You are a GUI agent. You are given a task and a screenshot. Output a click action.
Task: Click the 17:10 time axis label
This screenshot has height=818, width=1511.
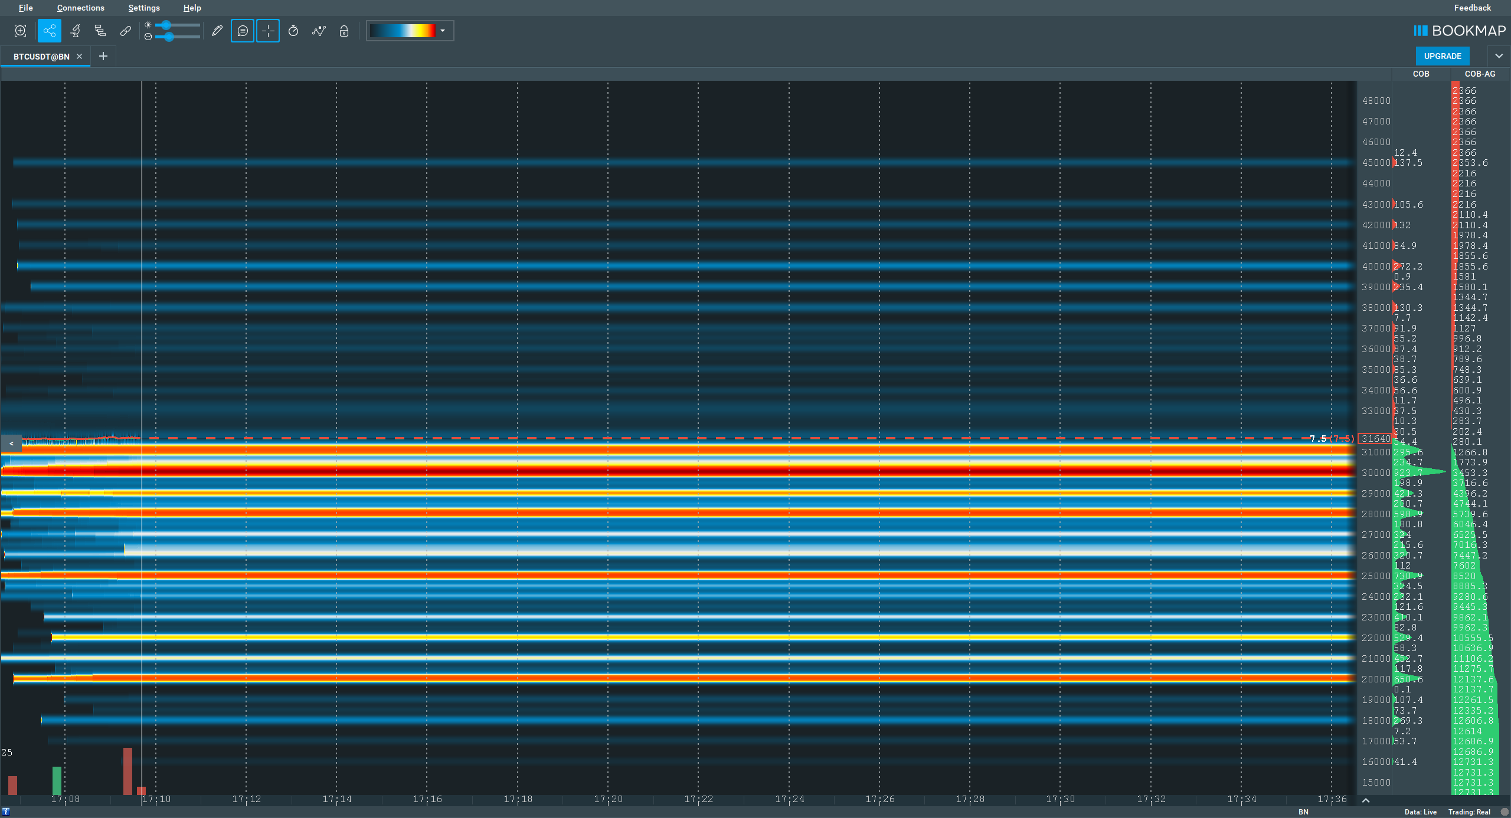point(156,799)
